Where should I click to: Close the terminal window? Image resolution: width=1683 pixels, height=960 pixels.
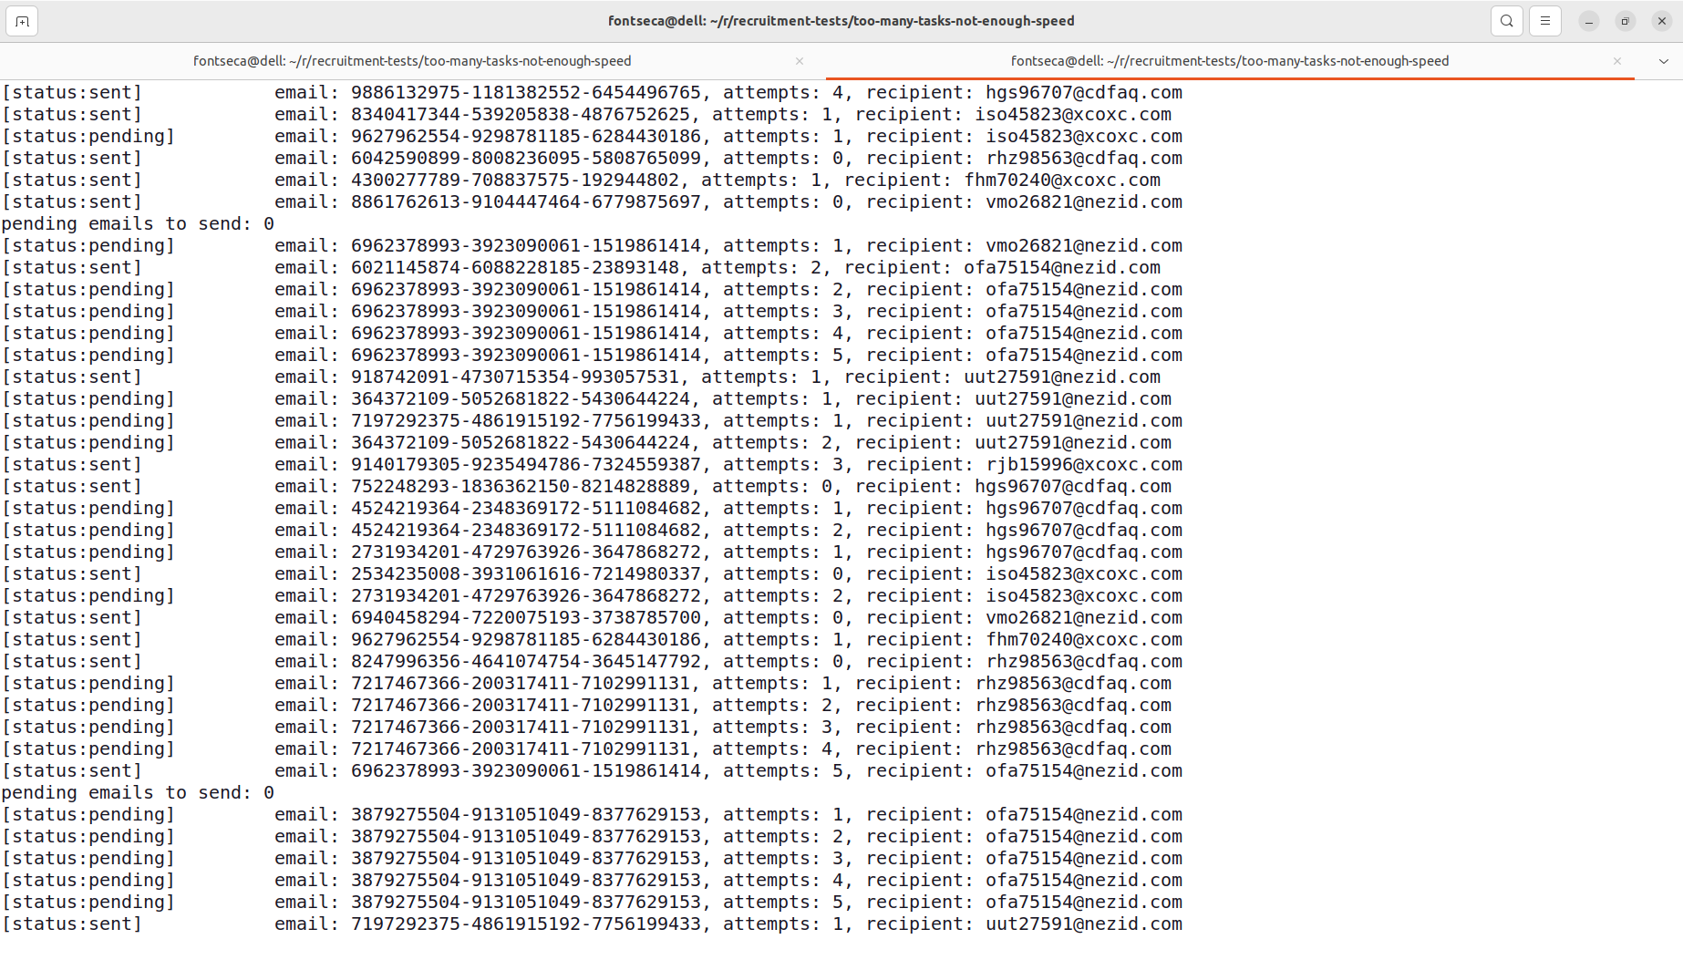1662,21
